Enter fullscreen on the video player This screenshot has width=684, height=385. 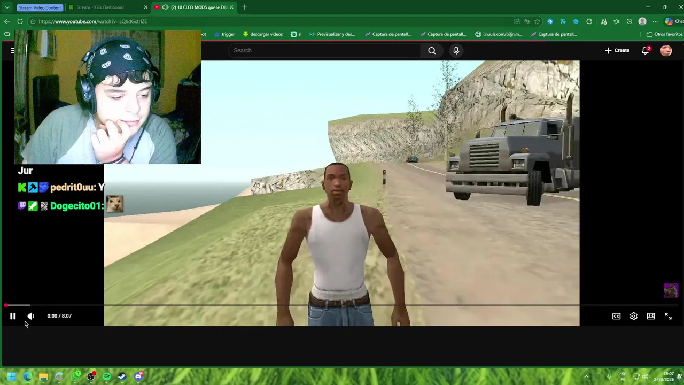pos(668,316)
